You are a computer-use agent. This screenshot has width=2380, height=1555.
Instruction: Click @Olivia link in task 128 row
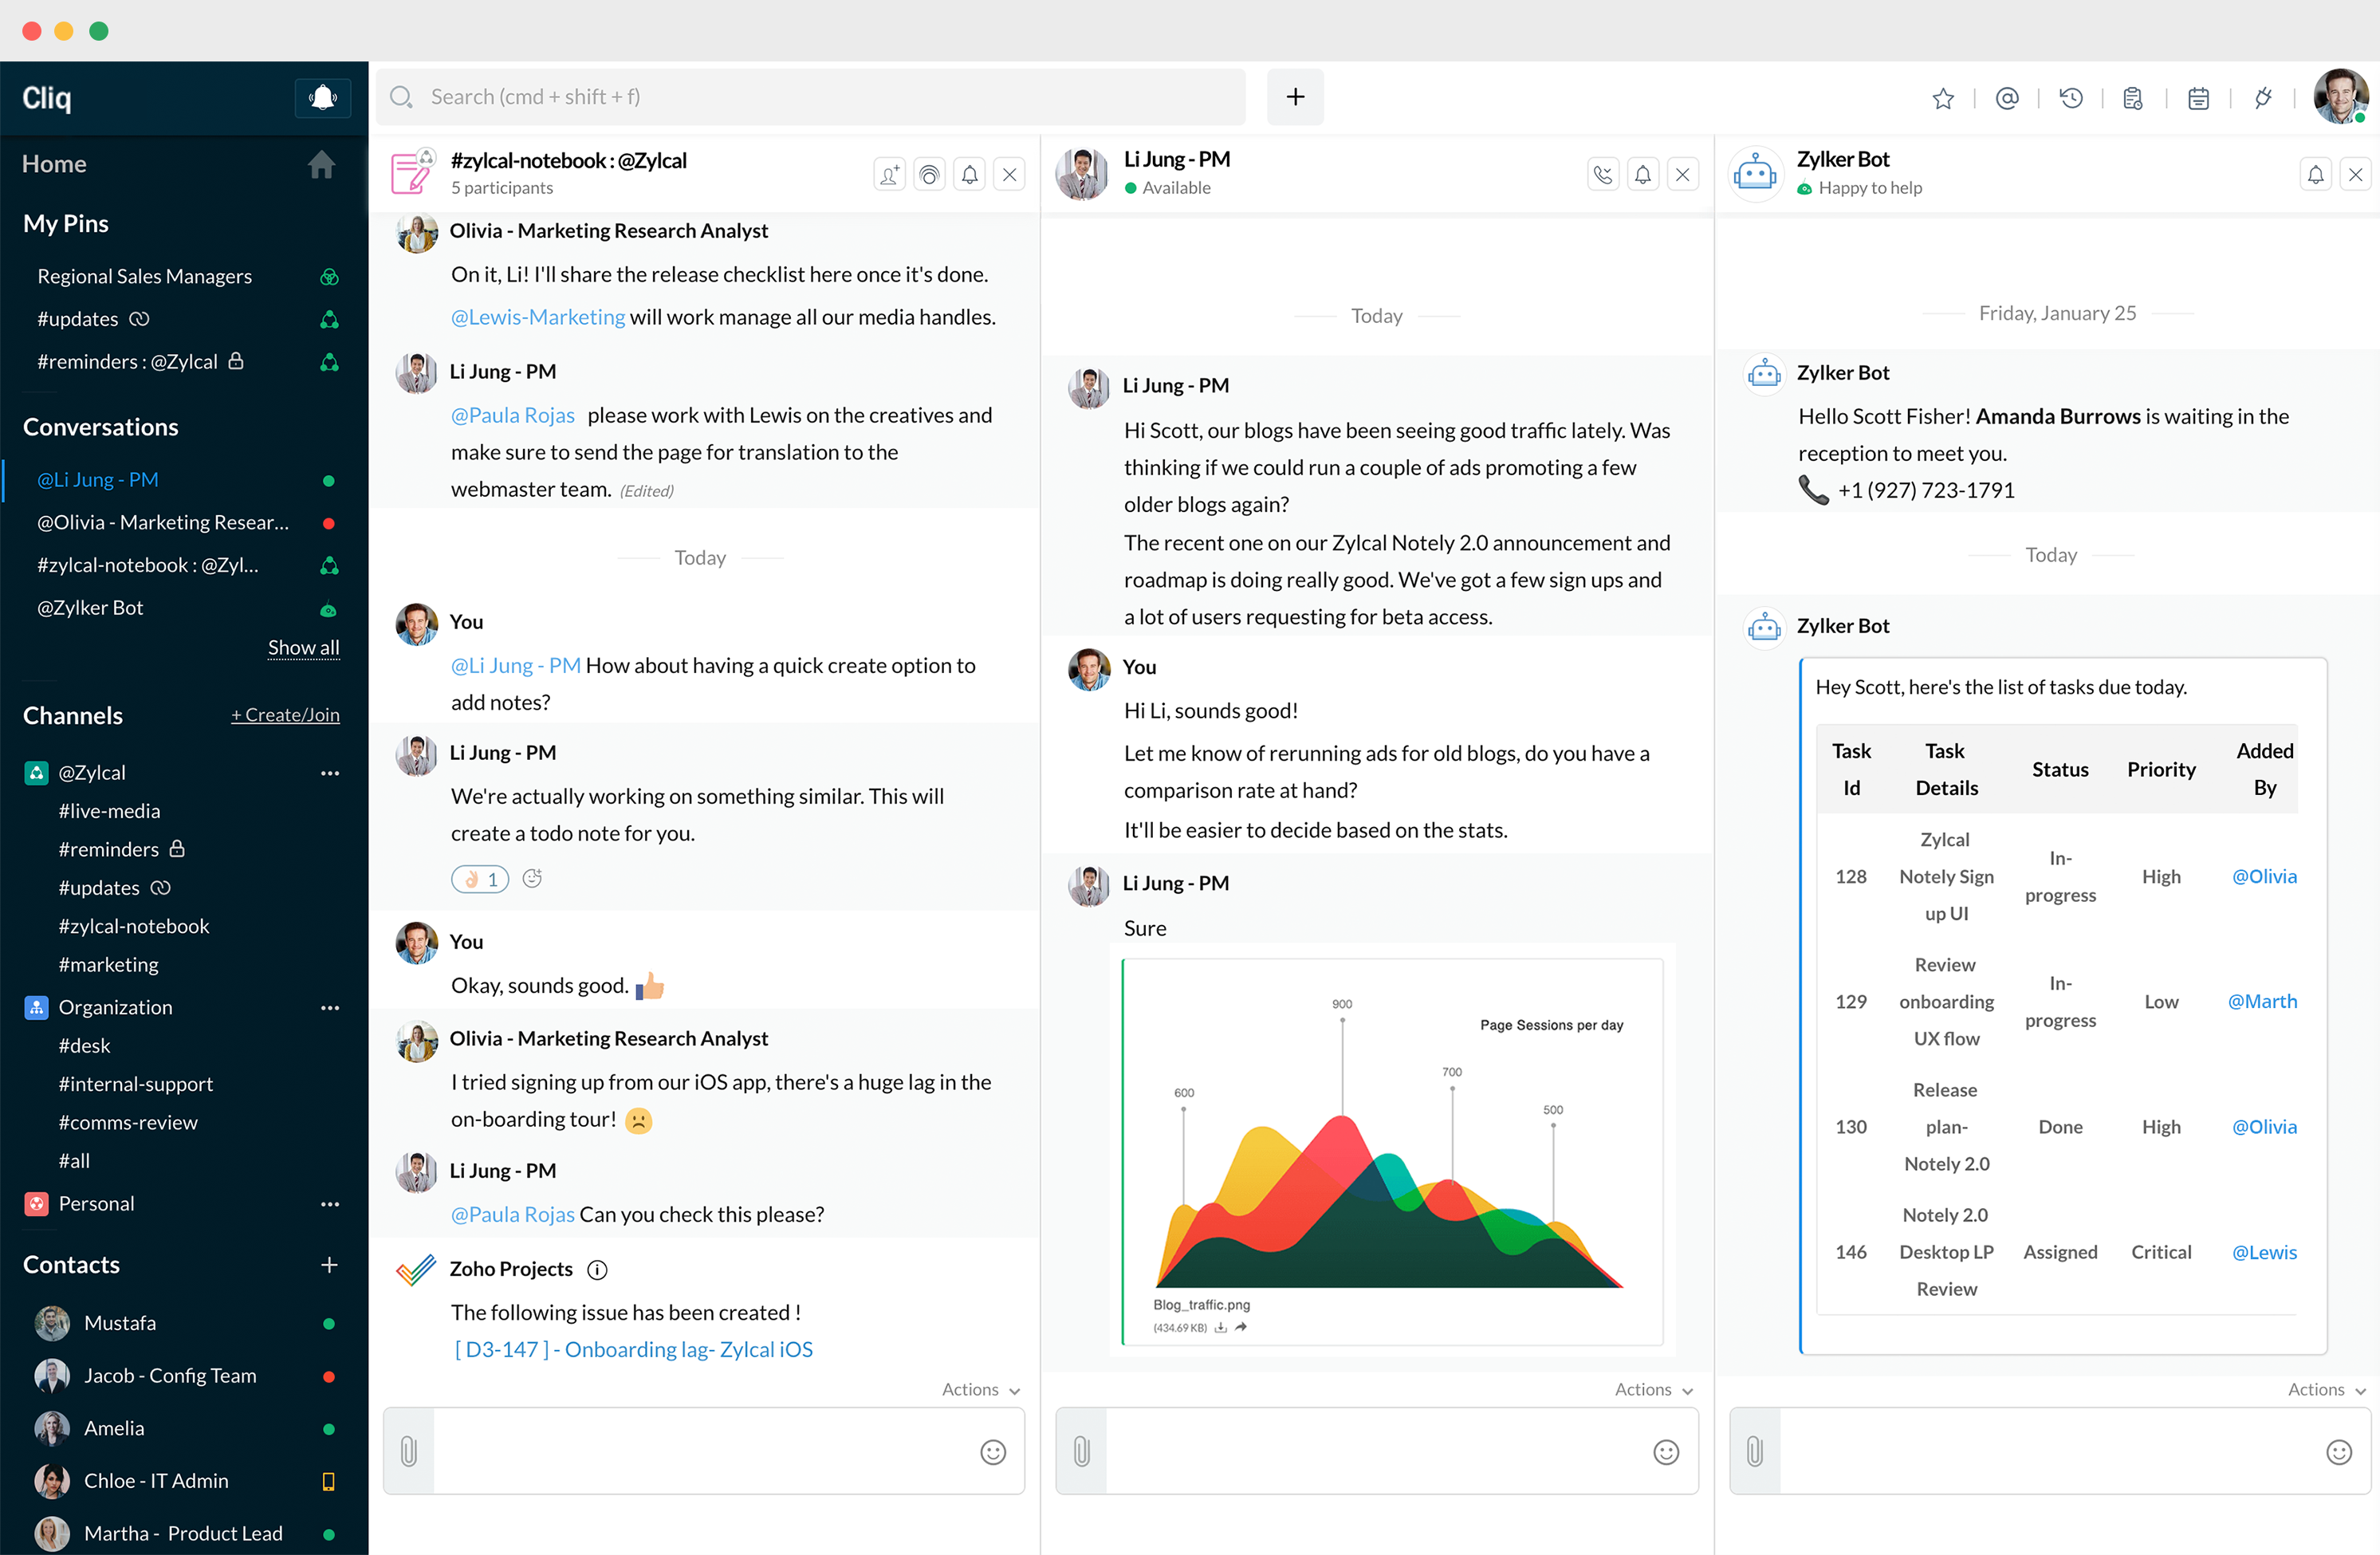point(2264,876)
